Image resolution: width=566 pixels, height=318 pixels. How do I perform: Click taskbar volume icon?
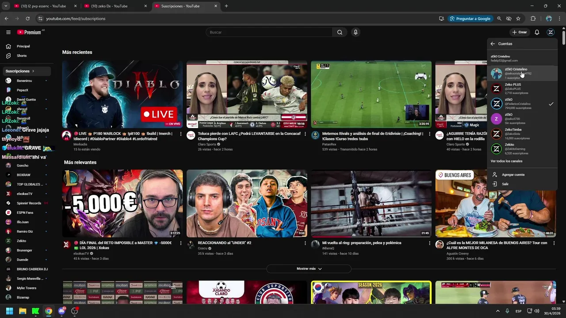pos(537,311)
